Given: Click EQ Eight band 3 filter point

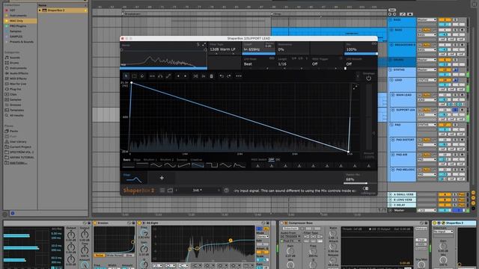Looking at the screenshot, I should [x=231, y=241].
